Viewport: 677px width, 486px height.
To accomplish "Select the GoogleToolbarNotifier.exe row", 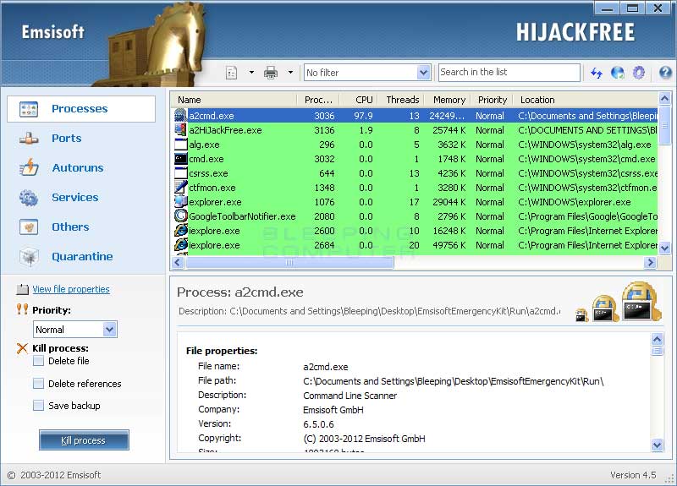I will (x=416, y=216).
